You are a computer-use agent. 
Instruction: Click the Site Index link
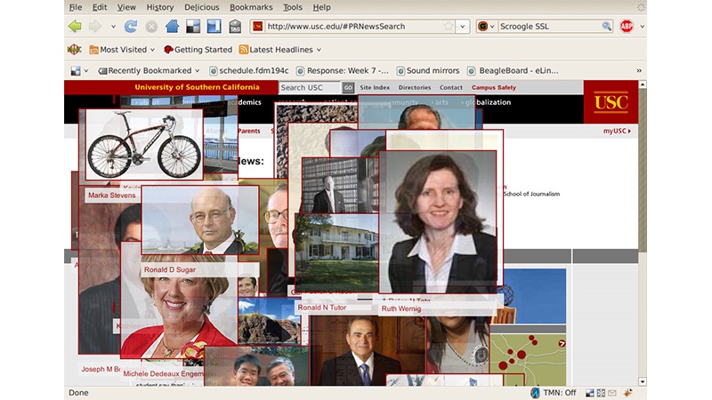(x=375, y=87)
